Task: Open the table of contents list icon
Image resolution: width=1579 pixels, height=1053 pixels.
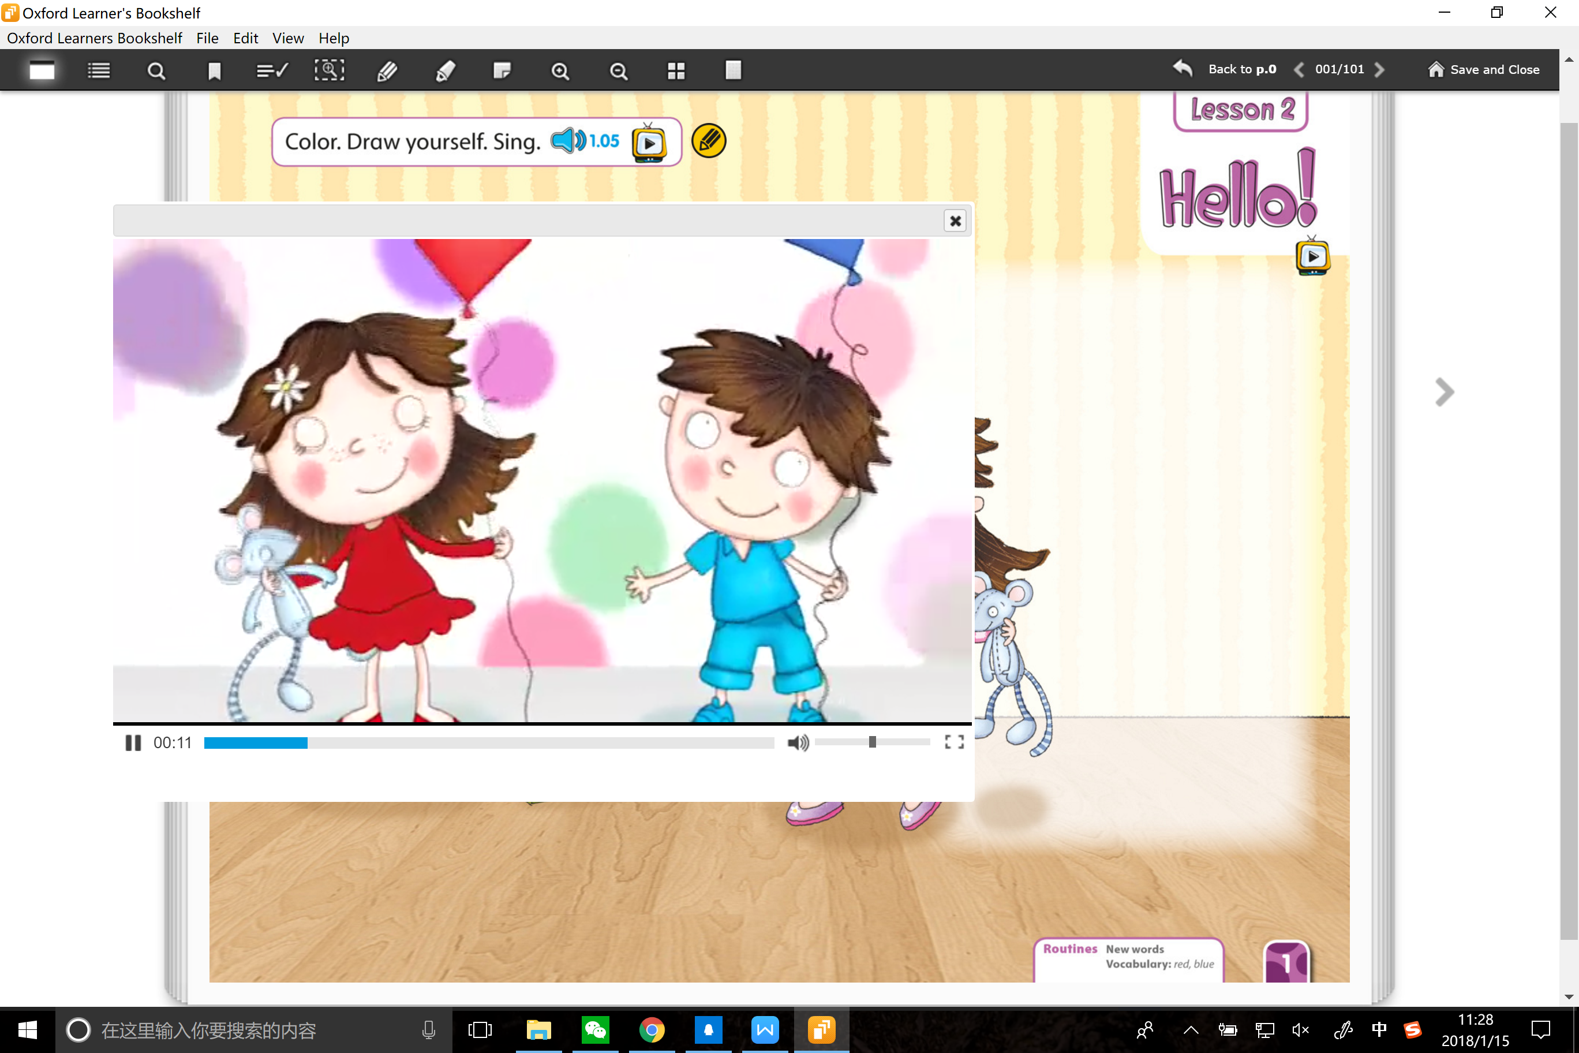Action: click(99, 70)
